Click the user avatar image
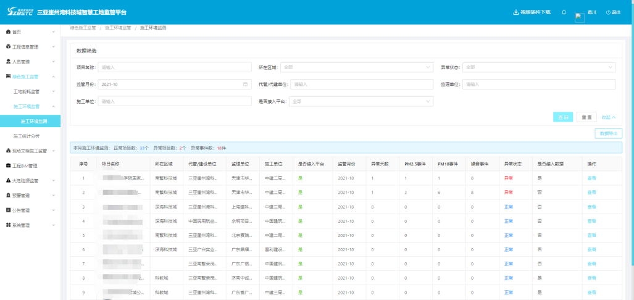Image resolution: width=634 pixels, height=300 pixels. (x=579, y=17)
